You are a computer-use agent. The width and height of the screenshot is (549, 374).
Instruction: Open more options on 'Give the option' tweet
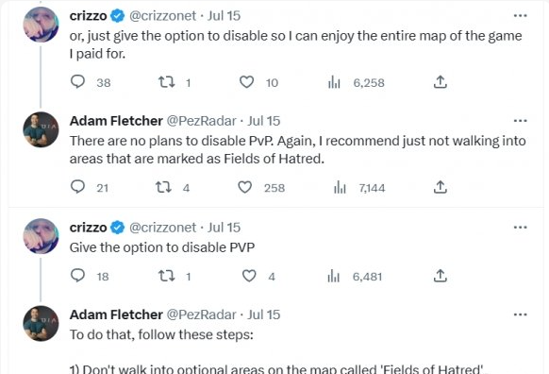pos(521,227)
